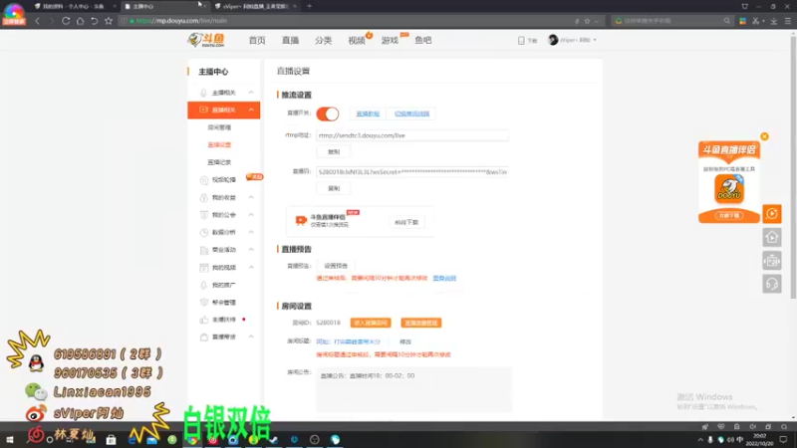
Task: Expand the 商业活动 chevron
Action: (251, 250)
